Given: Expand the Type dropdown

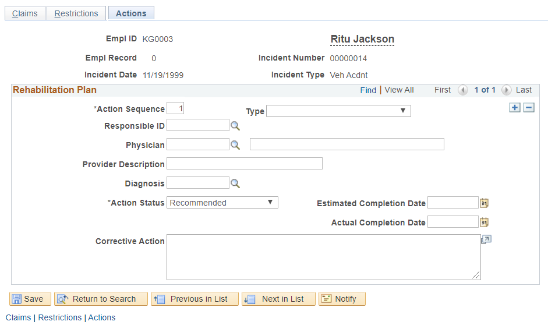Looking at the screenshot, I should pyautogui.click(x=339, y=111).
